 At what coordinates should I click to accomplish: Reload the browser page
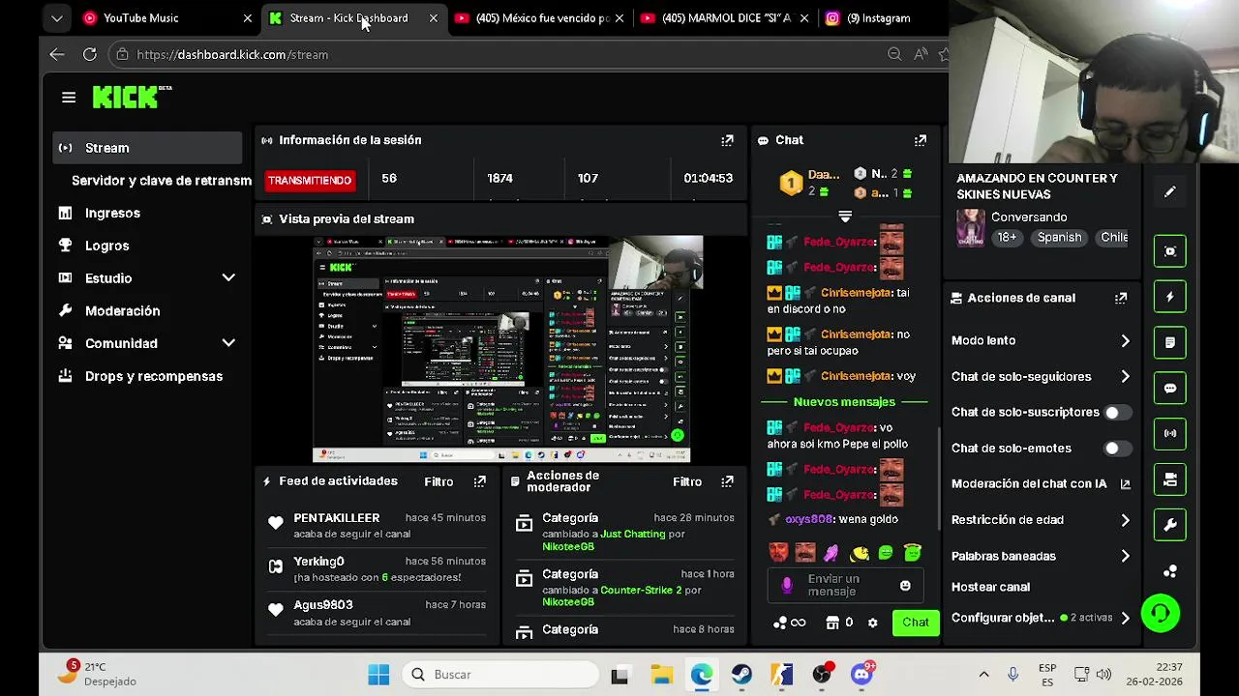[x=90, y=55]
